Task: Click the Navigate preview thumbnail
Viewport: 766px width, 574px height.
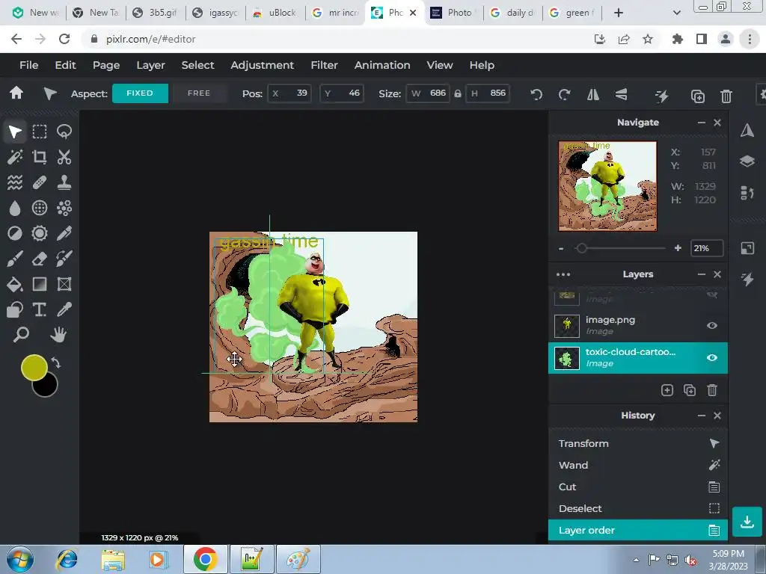Action: click(607, 186)
